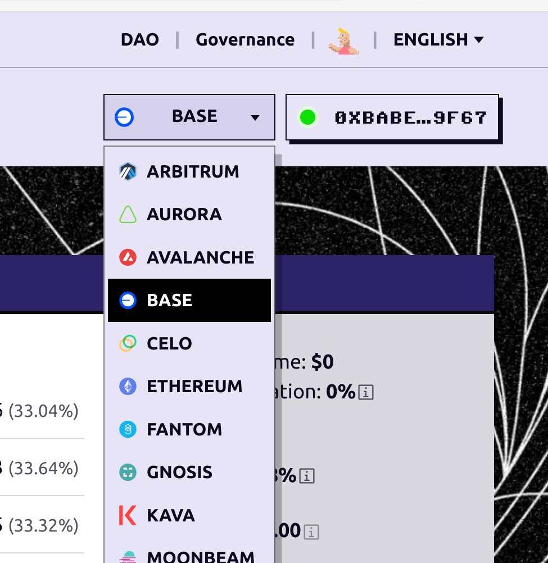Click the Ethereum diamond logo icon
The height and width of the screenshot is (563, 548).
click(x=128, y=387)
